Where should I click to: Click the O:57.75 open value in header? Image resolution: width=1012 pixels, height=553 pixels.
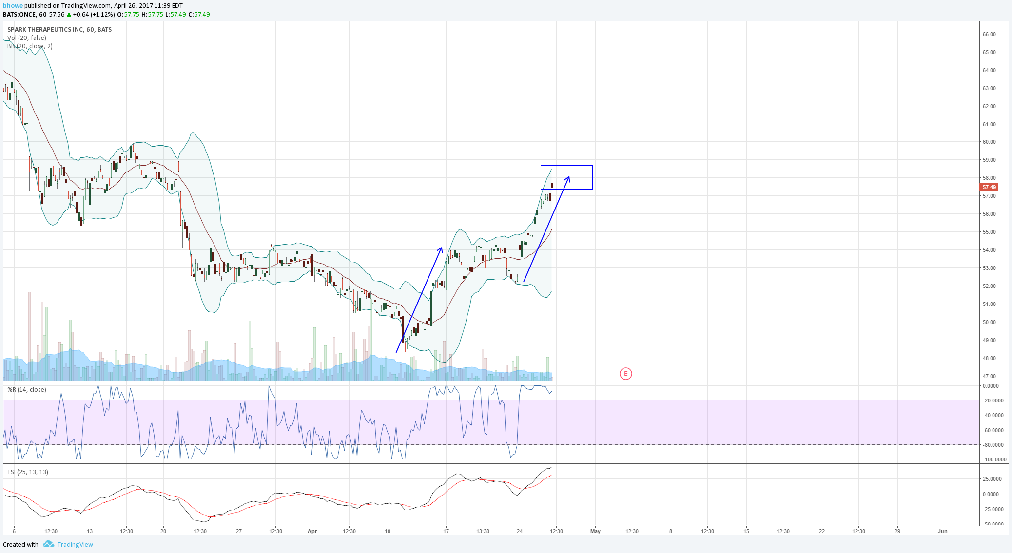point(129,15)
